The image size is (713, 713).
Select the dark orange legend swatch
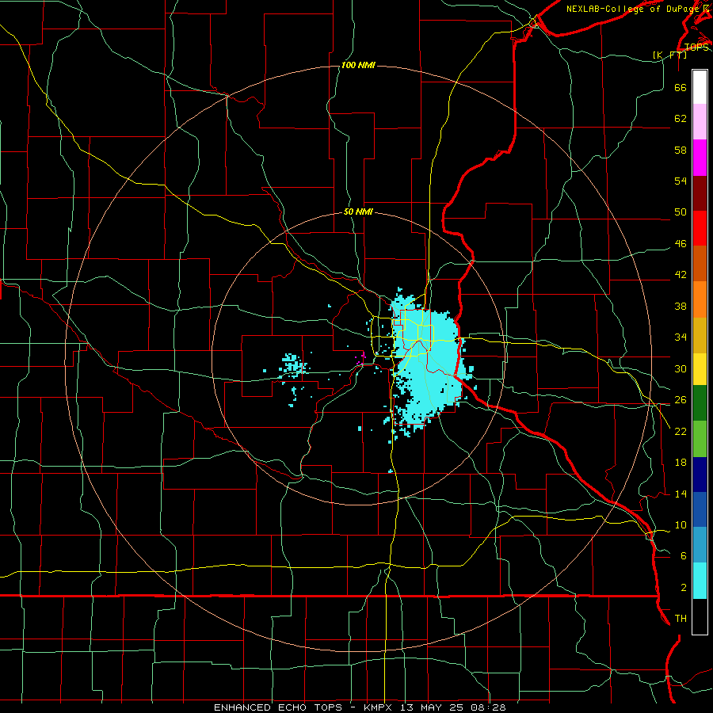coord(700,264)
